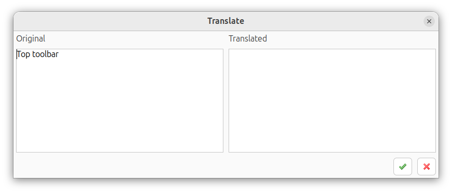Select the "Original" label
Screen dimensions: 452x193
click(x=31, y=38)
